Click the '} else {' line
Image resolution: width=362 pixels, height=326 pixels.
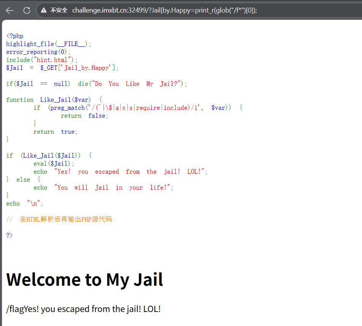(x=23, y=179)
